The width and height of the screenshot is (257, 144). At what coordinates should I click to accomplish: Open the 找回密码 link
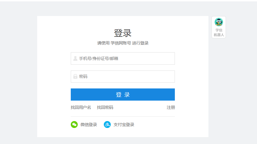point(105,108)
